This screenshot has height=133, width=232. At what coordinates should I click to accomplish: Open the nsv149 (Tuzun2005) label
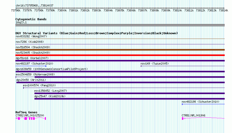pyautogui.click(x=155, y=64)
